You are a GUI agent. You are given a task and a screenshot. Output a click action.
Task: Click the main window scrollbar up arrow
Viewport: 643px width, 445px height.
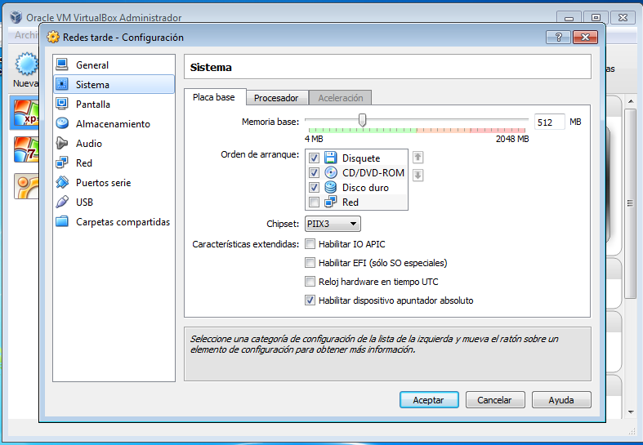(x=631, y=101)
